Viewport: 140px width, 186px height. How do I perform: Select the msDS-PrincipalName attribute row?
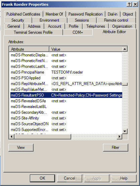(x=66, y=72)
